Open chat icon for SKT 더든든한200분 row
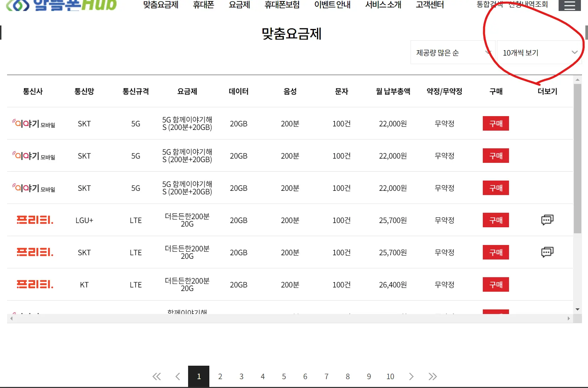The width and height of the screenshot is (588, 388). [547, 252]
